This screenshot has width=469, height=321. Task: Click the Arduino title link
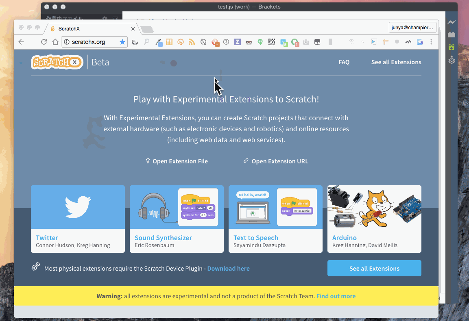[x=344, y=238]
